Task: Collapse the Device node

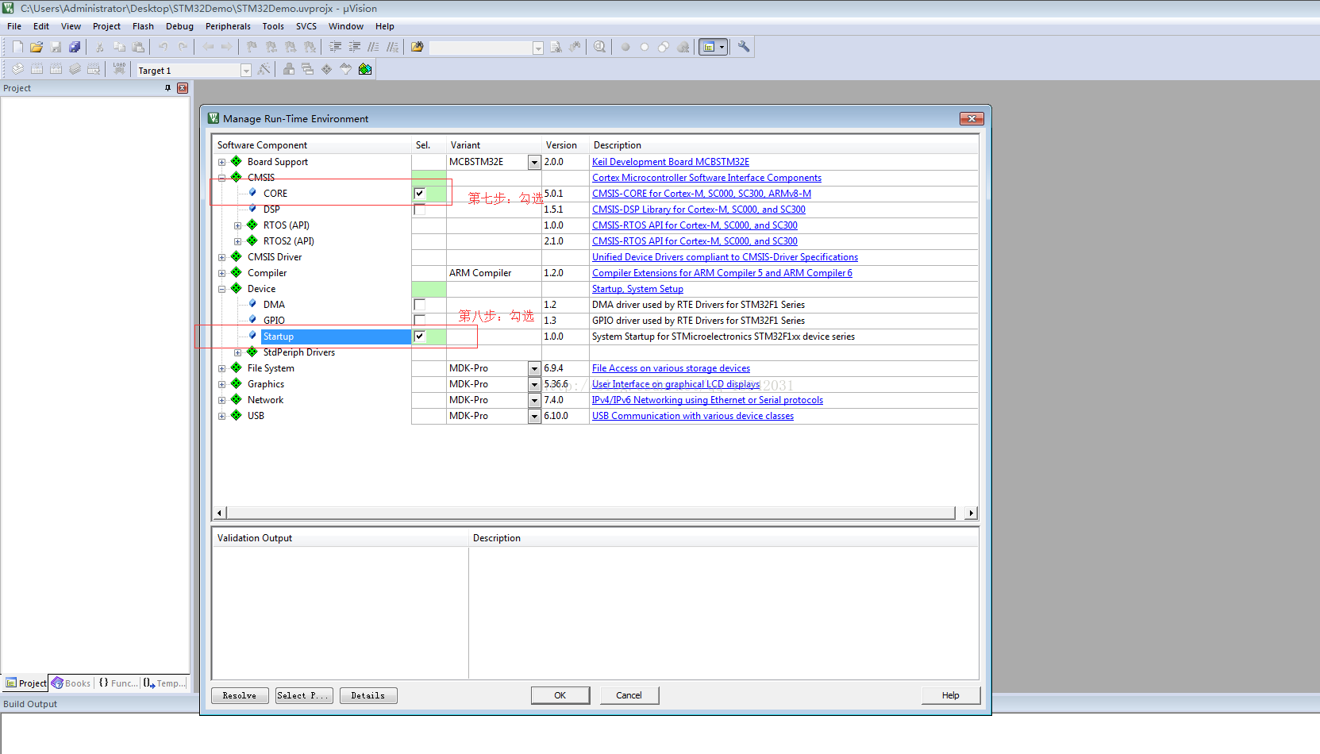Action: [222, 289]
